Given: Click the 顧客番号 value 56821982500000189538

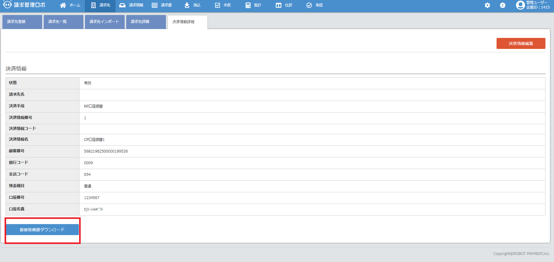Looking at the screenshot, I should tap(106, 151).
